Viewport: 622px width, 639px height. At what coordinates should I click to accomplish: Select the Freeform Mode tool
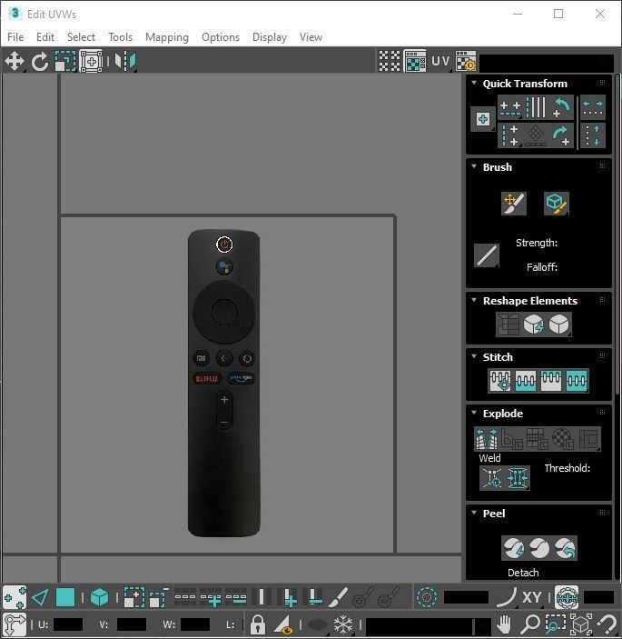coord(91,62)
